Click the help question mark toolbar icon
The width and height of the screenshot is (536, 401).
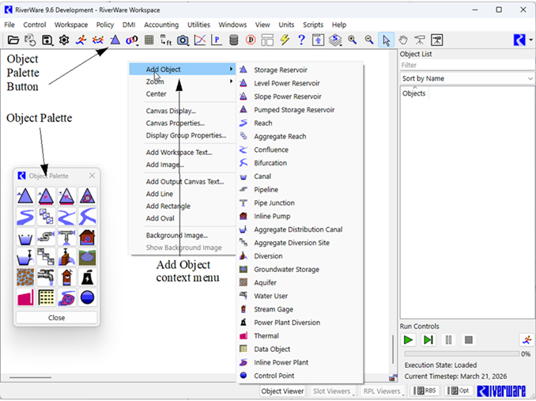pos(301,40)
